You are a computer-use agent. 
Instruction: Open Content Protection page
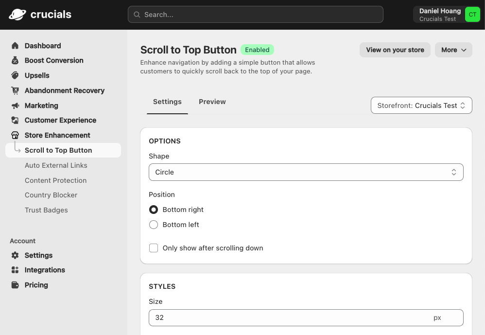pos(56,180)
